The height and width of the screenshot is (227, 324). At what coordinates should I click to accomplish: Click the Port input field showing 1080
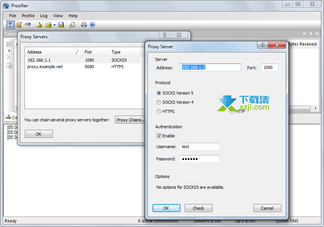pyautogui.click(x=270, y=67)
